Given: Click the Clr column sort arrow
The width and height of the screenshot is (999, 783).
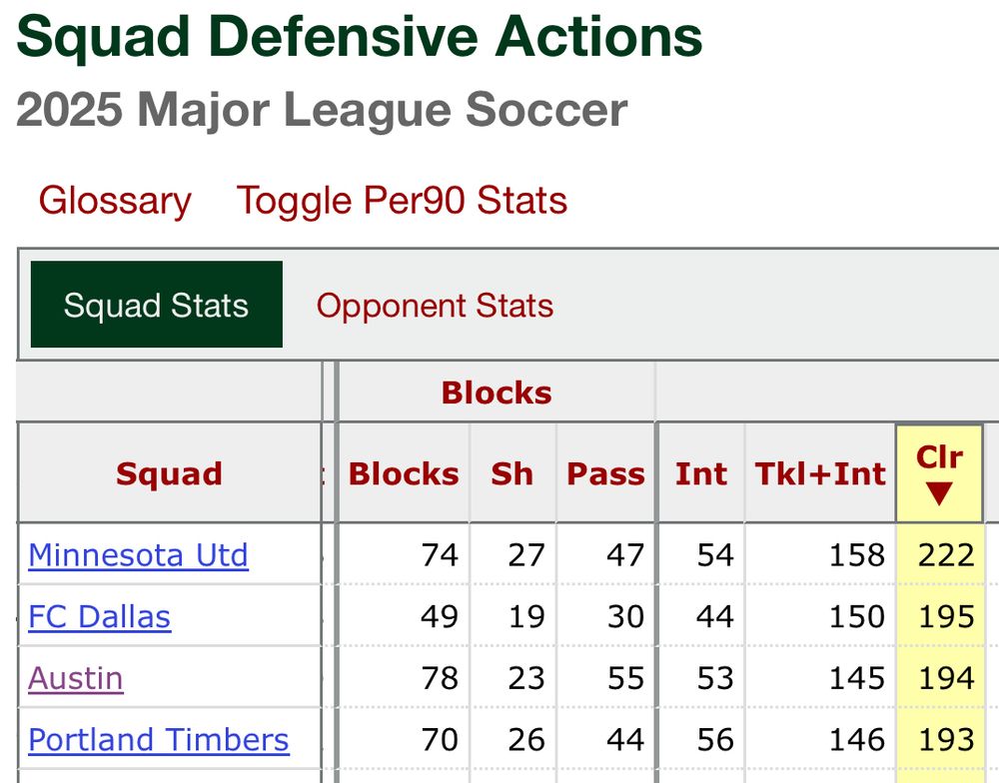Looking at the screenshot, I should [x=940, y=493].
